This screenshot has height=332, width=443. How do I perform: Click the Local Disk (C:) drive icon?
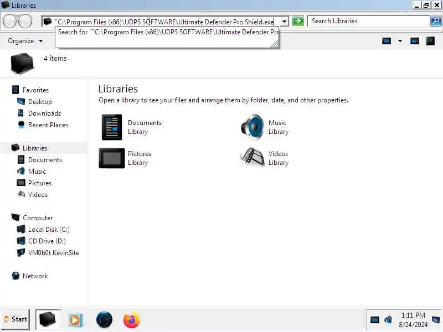21,229
